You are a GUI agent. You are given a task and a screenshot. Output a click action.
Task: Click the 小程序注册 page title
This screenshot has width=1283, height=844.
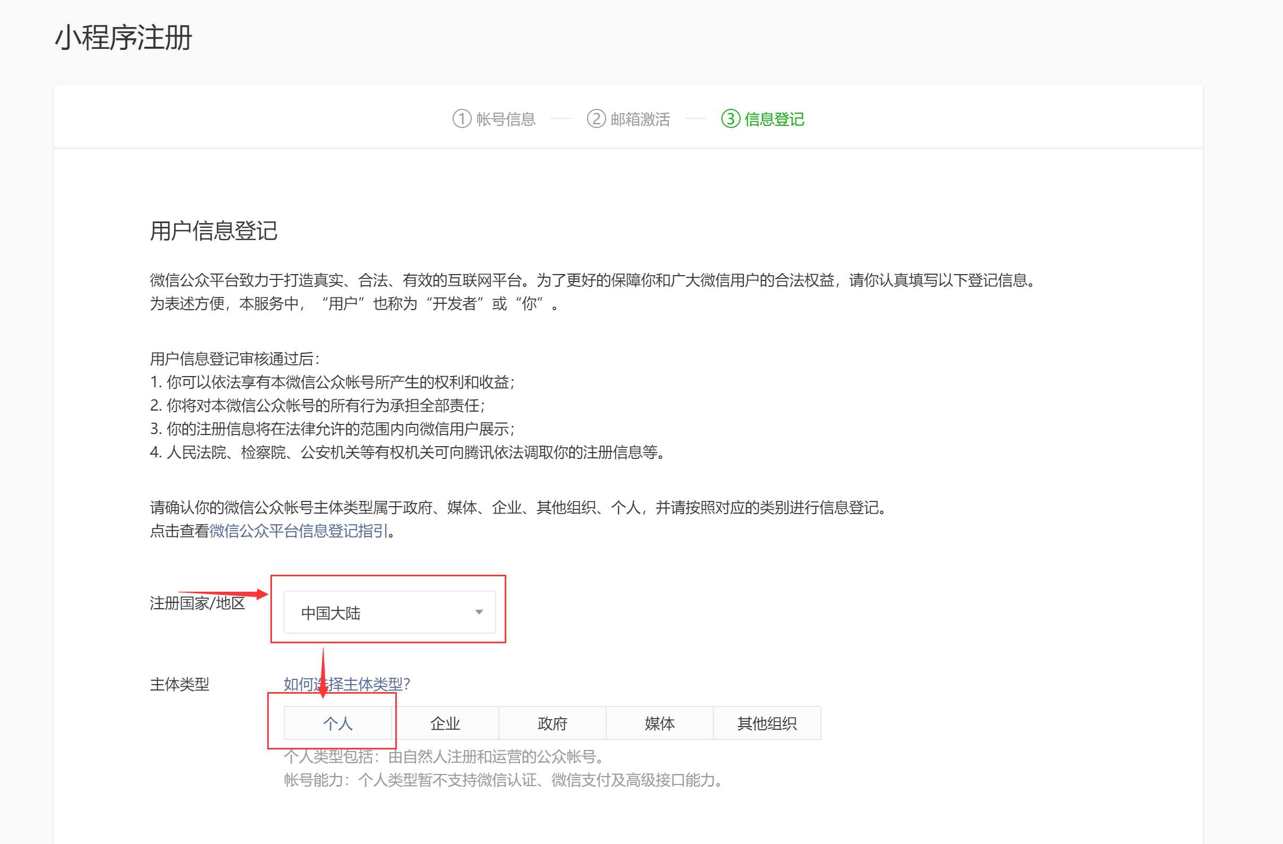point(123,38)
